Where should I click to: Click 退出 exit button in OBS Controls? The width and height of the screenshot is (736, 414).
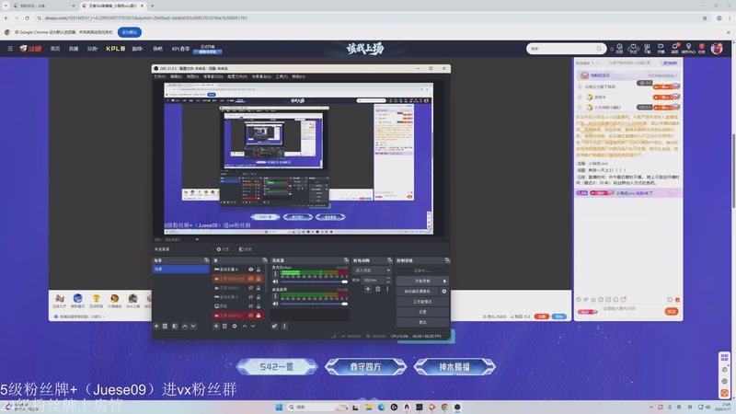422,323
